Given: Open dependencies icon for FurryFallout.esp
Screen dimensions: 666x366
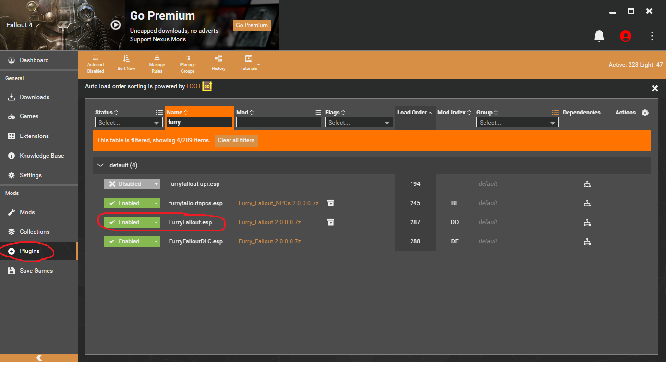Looking at the screenshot, I should tap(587, 222).
